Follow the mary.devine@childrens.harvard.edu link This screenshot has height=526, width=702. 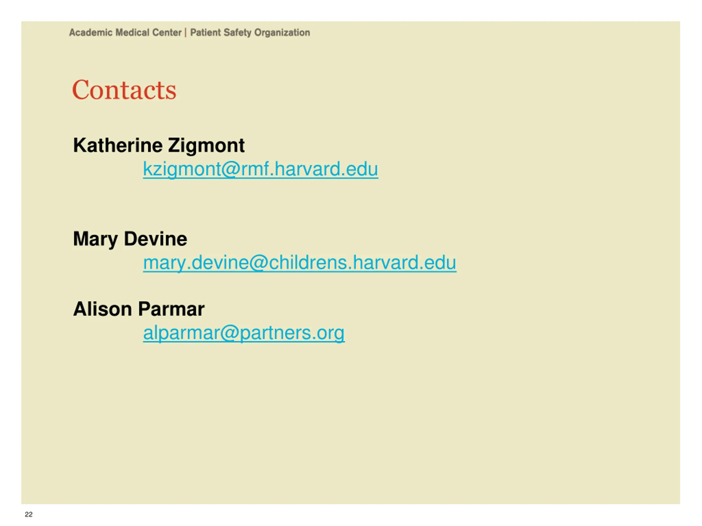point(300,263)
